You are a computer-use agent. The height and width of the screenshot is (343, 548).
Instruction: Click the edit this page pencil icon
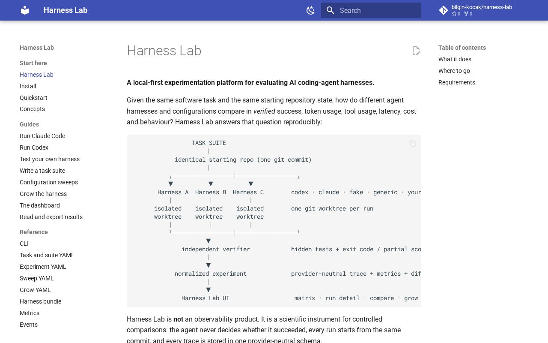coord(416,51)
